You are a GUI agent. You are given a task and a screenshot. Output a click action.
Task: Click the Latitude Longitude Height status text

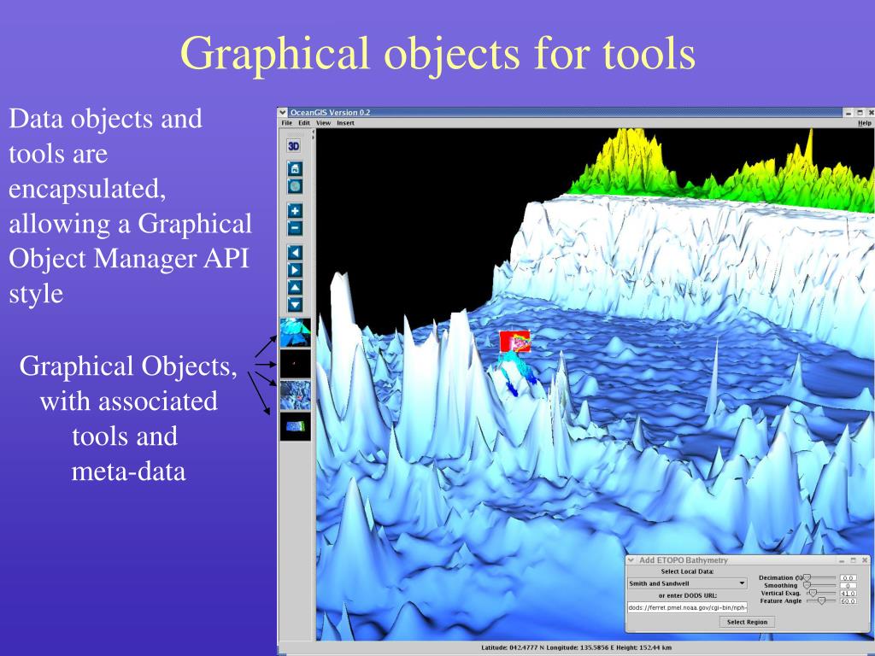tap(577, 647)
